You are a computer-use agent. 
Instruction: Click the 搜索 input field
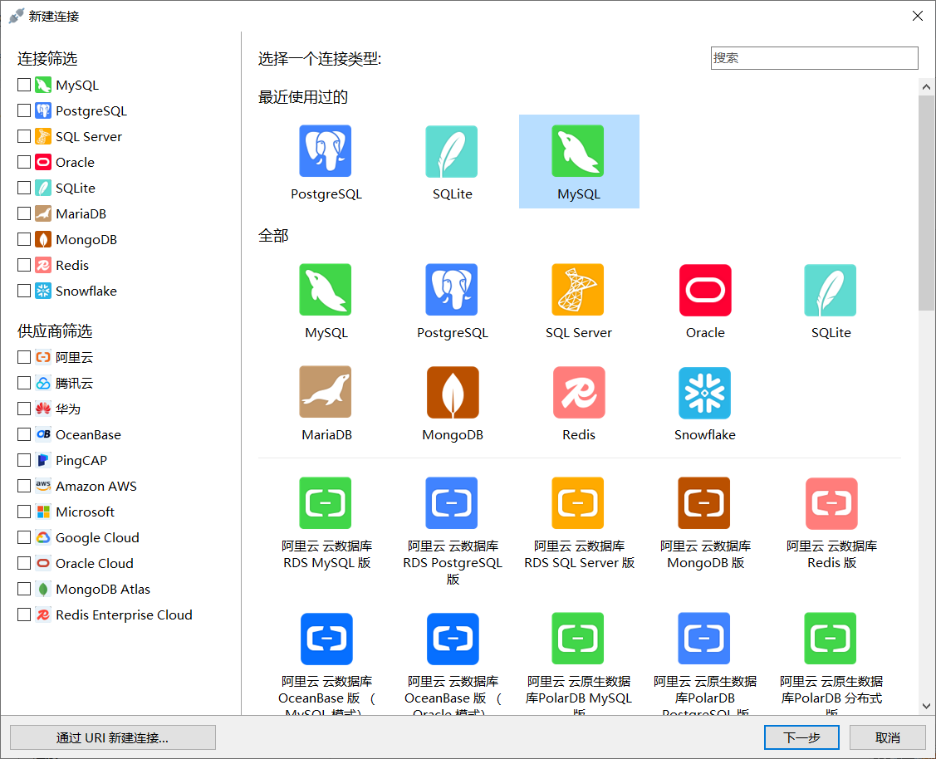tap(814, 58)
